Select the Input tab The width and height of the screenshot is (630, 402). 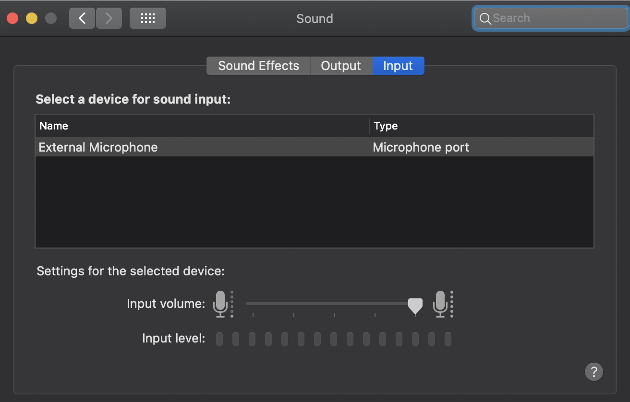tap(398, 66)
